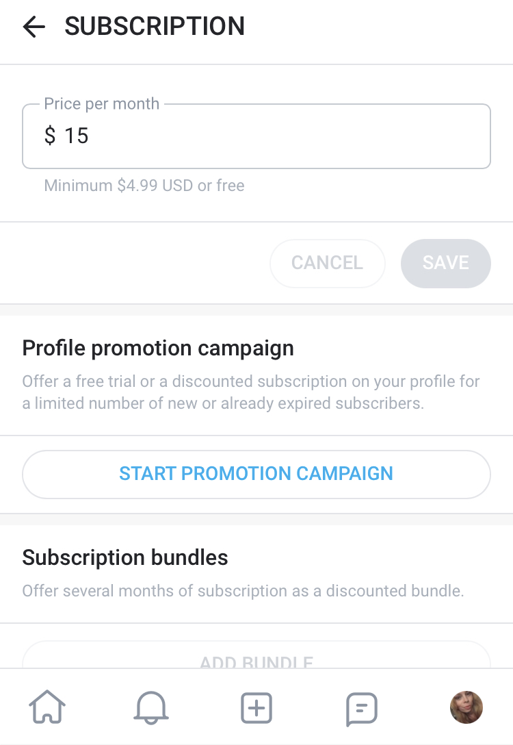
Task: Cancel the subscription price change
Action: [328, 263]
